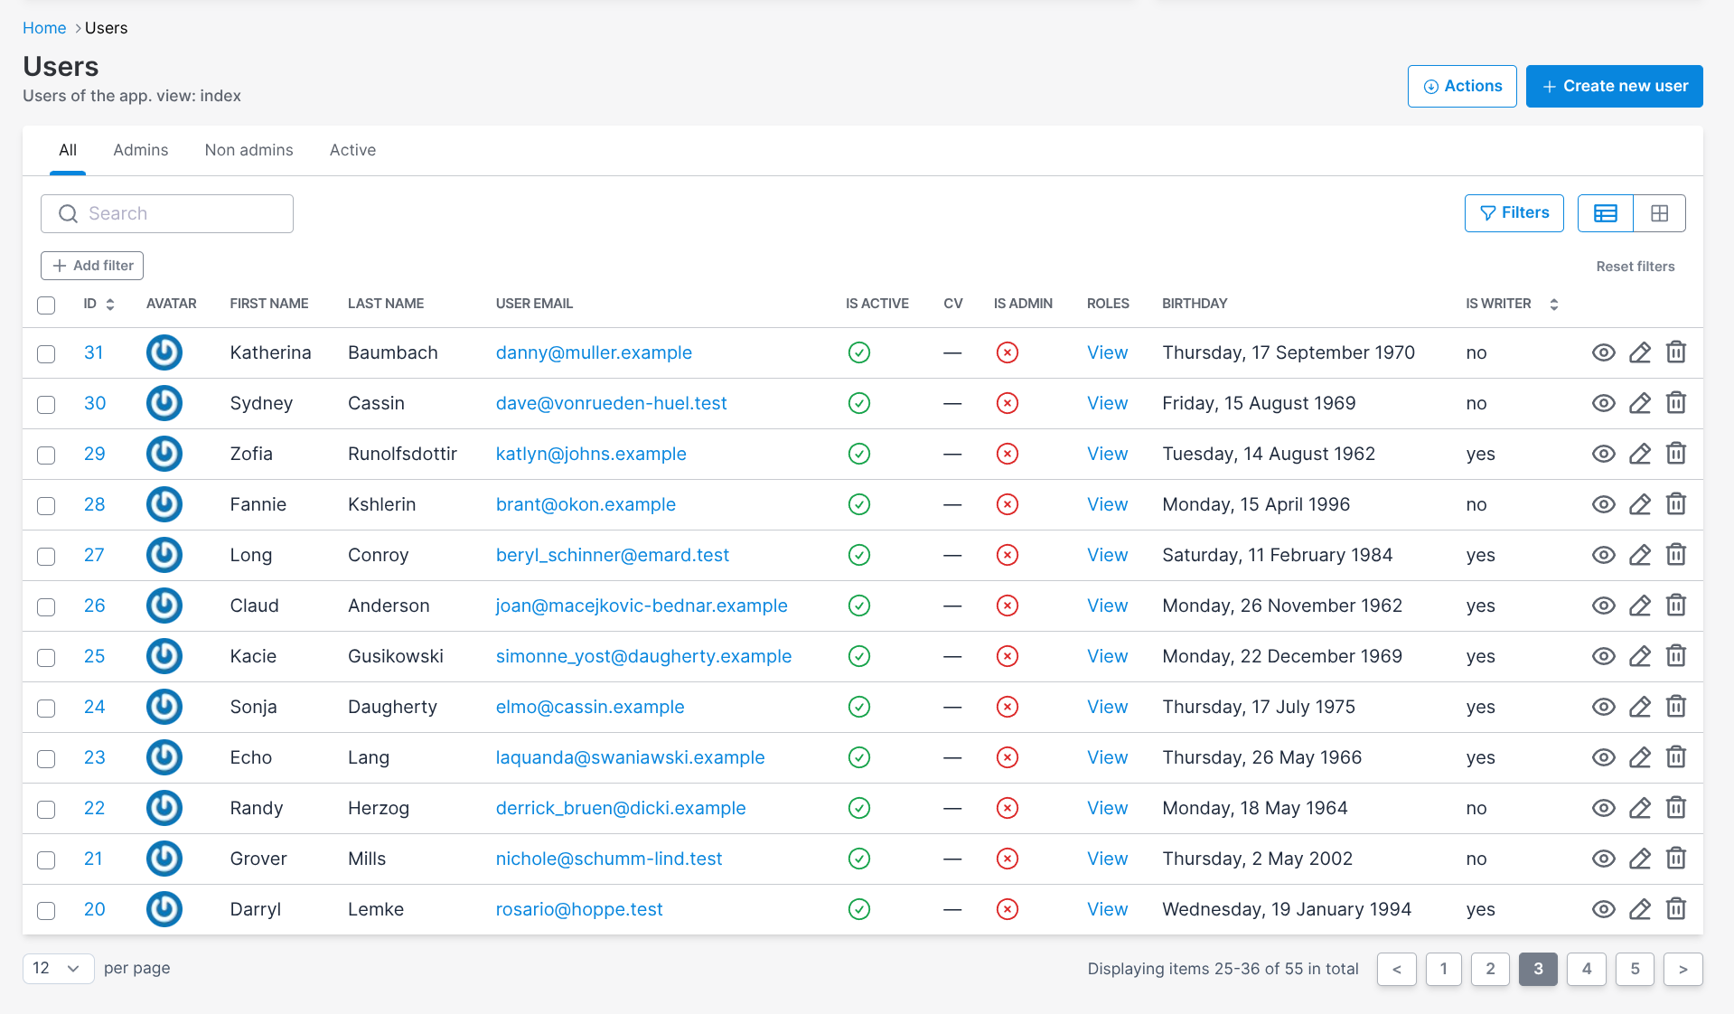The image size is (1734, 1014).
Task: Edit Darryl Lemke using pencil icon
Action: point(1639,909)
